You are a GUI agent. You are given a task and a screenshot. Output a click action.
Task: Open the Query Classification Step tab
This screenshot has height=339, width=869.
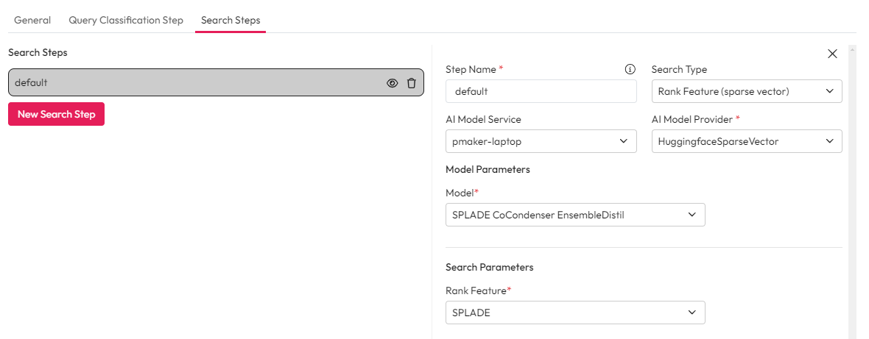tap(126, 20)
